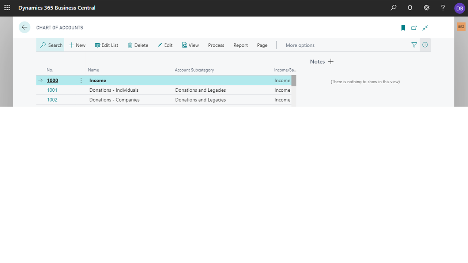Click Search in the action bar
Screen dimensions: 468x263
pos(51,45)
